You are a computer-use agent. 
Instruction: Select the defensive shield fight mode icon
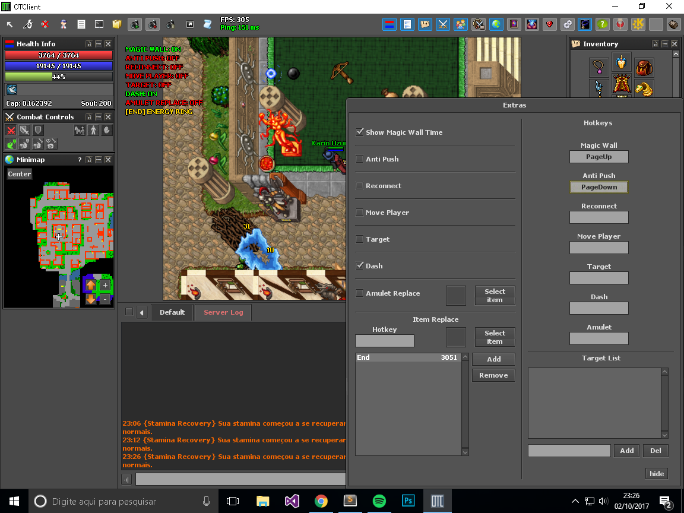tap(38, 130)
